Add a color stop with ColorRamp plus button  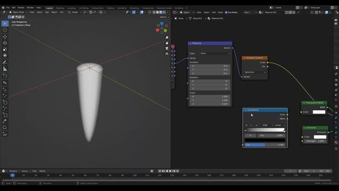pyautogui.click(x=246, y=125)
